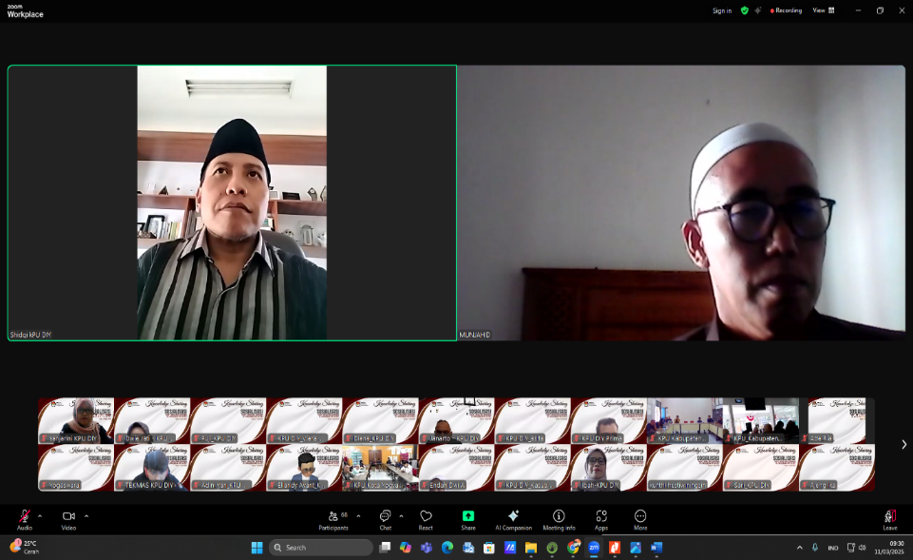Click the Windows taskbar Search box

(321, 548)
